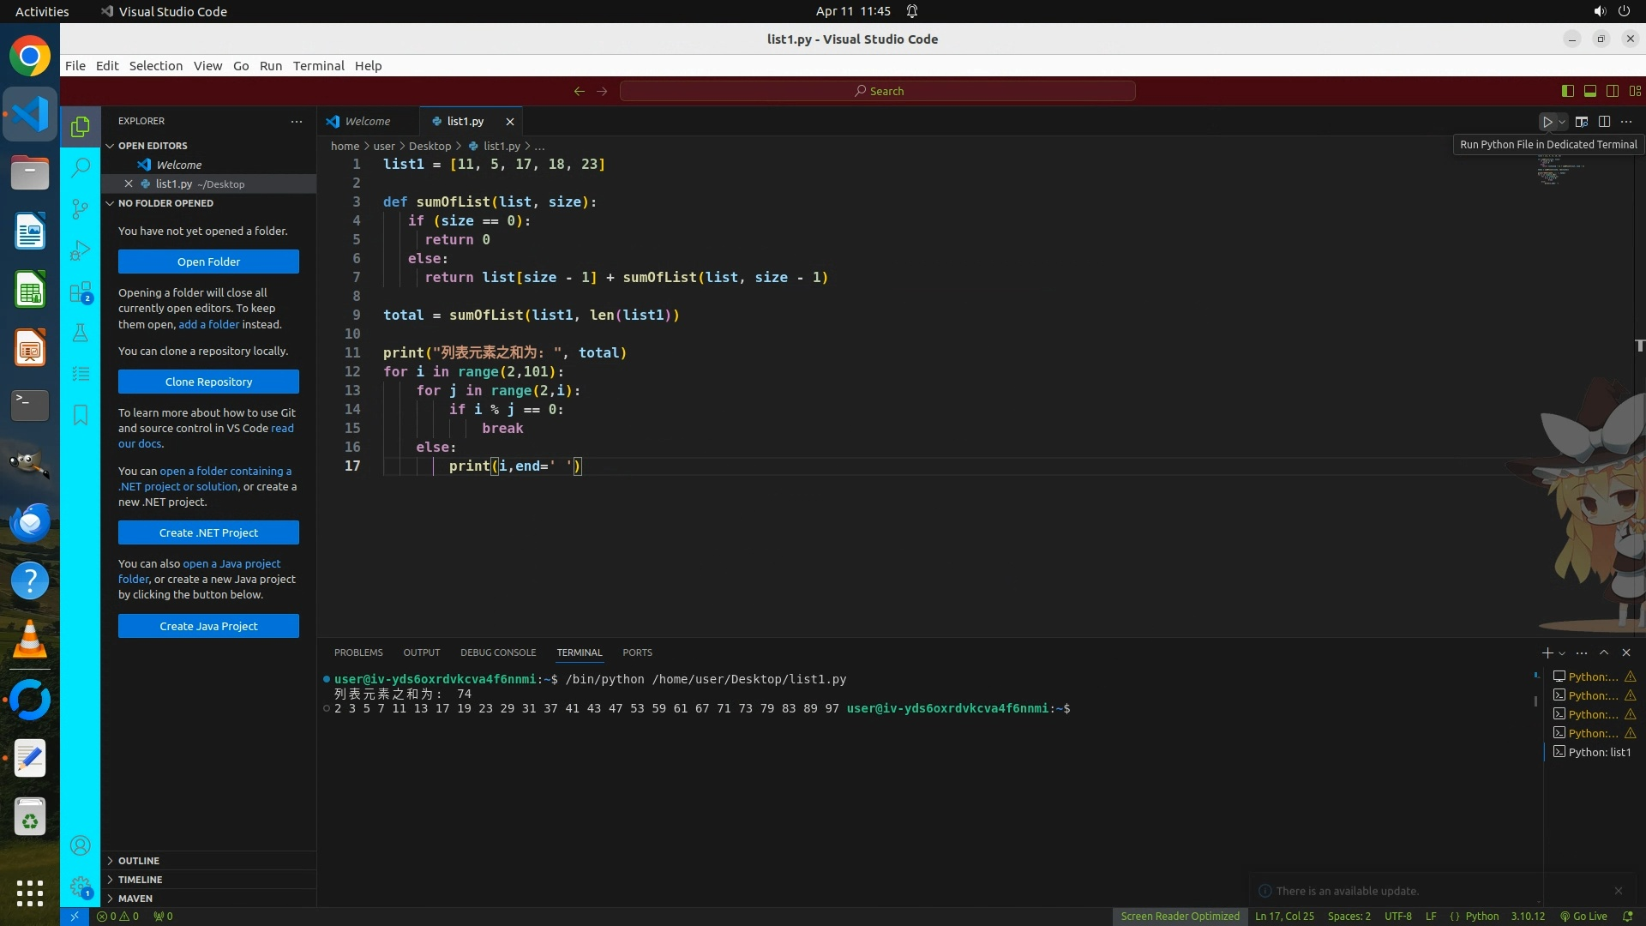Click the Run Python File play button
Screen dimensions: 1646x926
1547,122
